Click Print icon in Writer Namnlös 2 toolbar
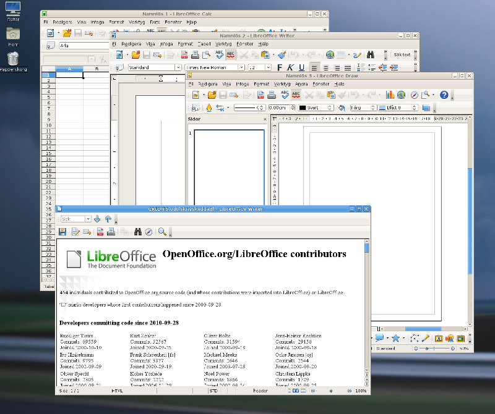This screenshot has height=414, width=495. [195, 55]
